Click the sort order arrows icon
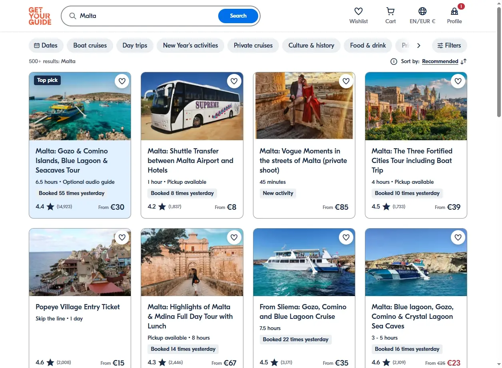The height and width of the screenshot is (368, 502). (x=464, y=62)
